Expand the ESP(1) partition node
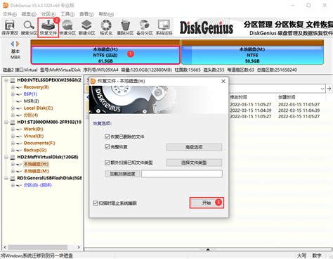The image size is (333, 259). pyautogui.click(x=13, y=94)
